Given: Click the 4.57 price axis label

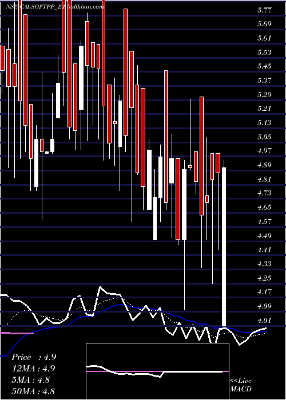Looking at the screenshot, I should [x=264, y=222].
